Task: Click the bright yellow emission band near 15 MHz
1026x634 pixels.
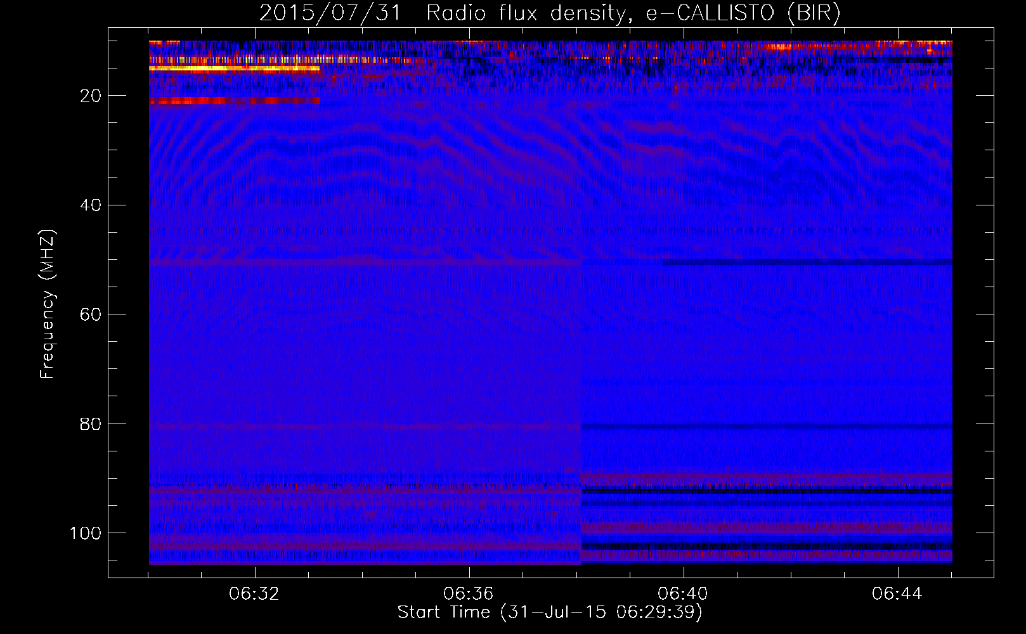Action: (234, 68)
